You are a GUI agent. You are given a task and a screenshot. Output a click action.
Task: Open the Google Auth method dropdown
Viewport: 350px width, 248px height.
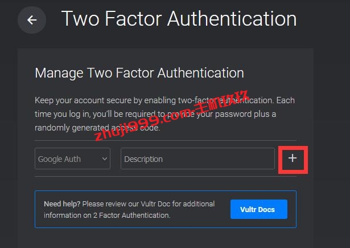click(x=72, y=158)
